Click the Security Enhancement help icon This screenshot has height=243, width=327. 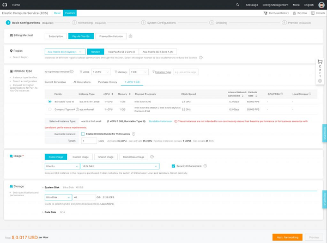click(x=205, y=166)
